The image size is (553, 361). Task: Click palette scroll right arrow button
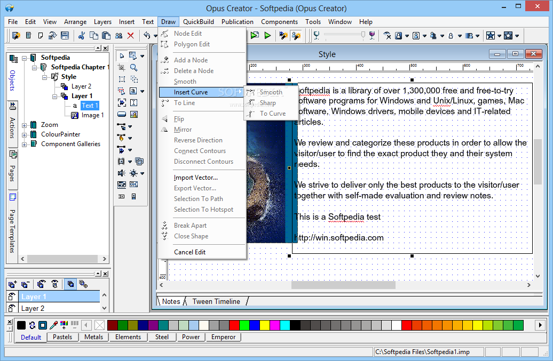540,325
